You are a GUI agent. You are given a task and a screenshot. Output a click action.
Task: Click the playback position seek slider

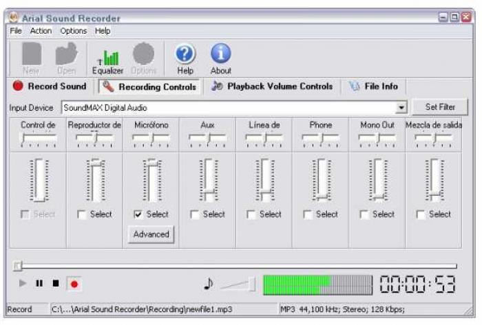point(235,266)
